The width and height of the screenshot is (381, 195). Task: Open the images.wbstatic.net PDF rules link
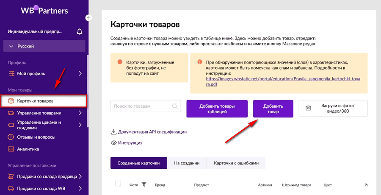pyautogui.click(x=283, y=82)
